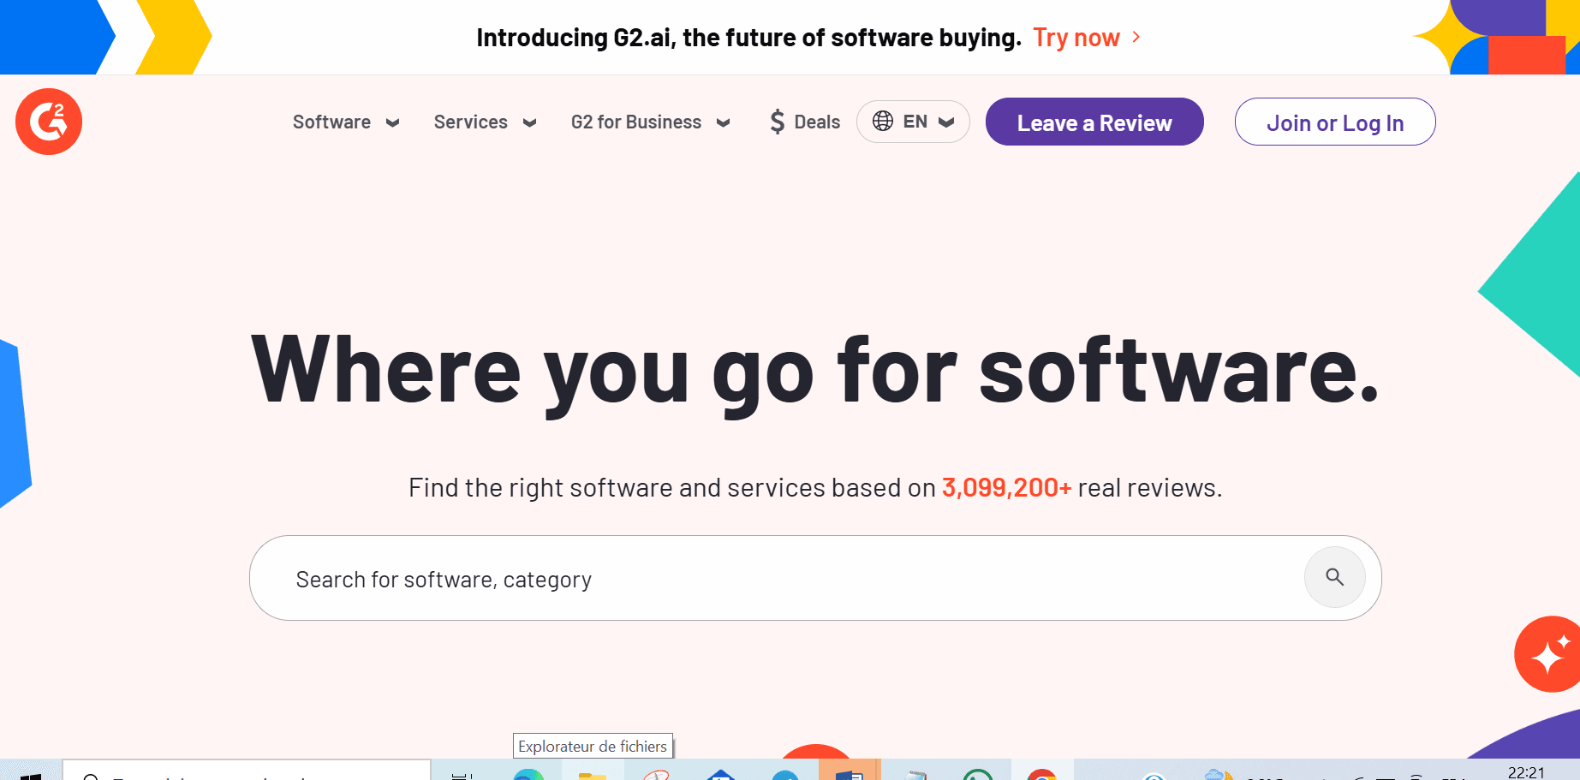Open the Services menu label
Screen dimensions: 1580x780
click(x=470, y=122)
